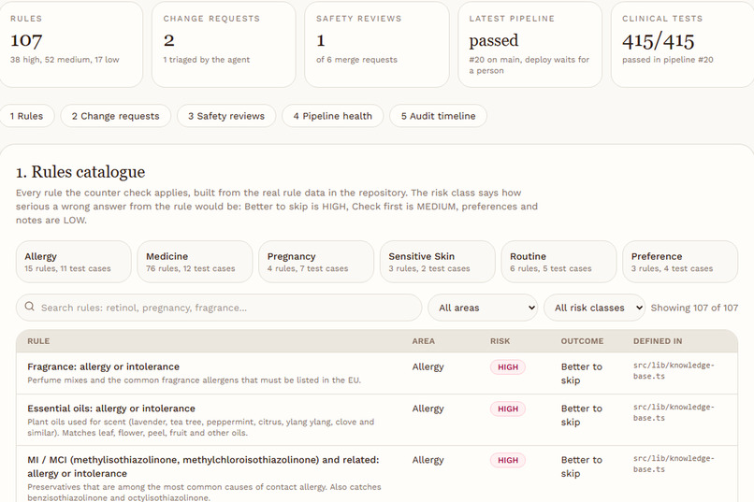
Task: Click the RULE column header
Action: pyautogui.click(x=38, y=341)
